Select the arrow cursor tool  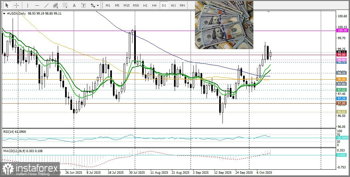[x=7, y=5]
